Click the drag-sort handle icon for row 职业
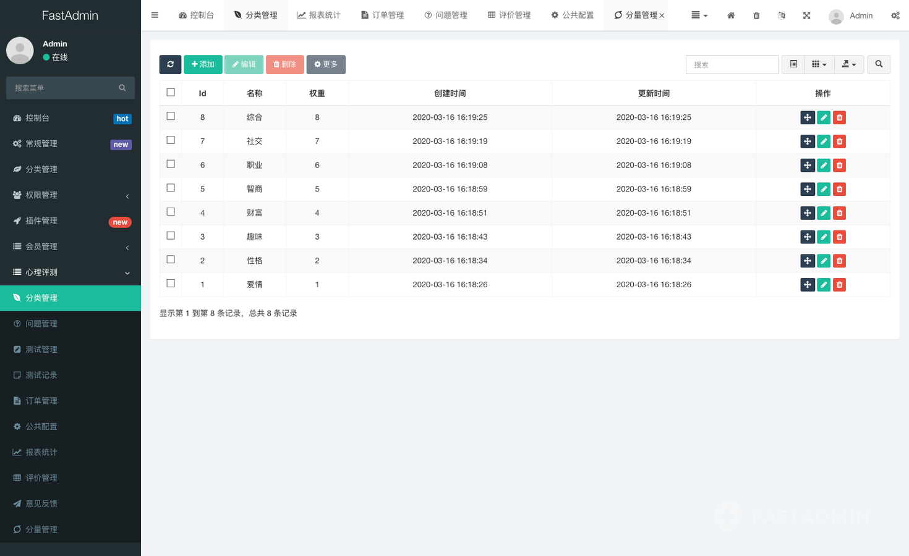The width and height of the screenshot is (909, 556). [807, 166]
